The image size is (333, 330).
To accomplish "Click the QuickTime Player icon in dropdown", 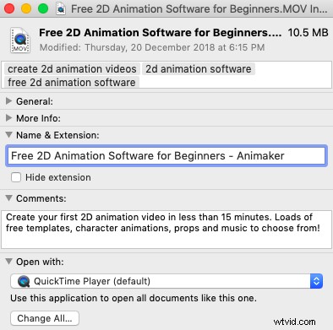I will point(24,281).
